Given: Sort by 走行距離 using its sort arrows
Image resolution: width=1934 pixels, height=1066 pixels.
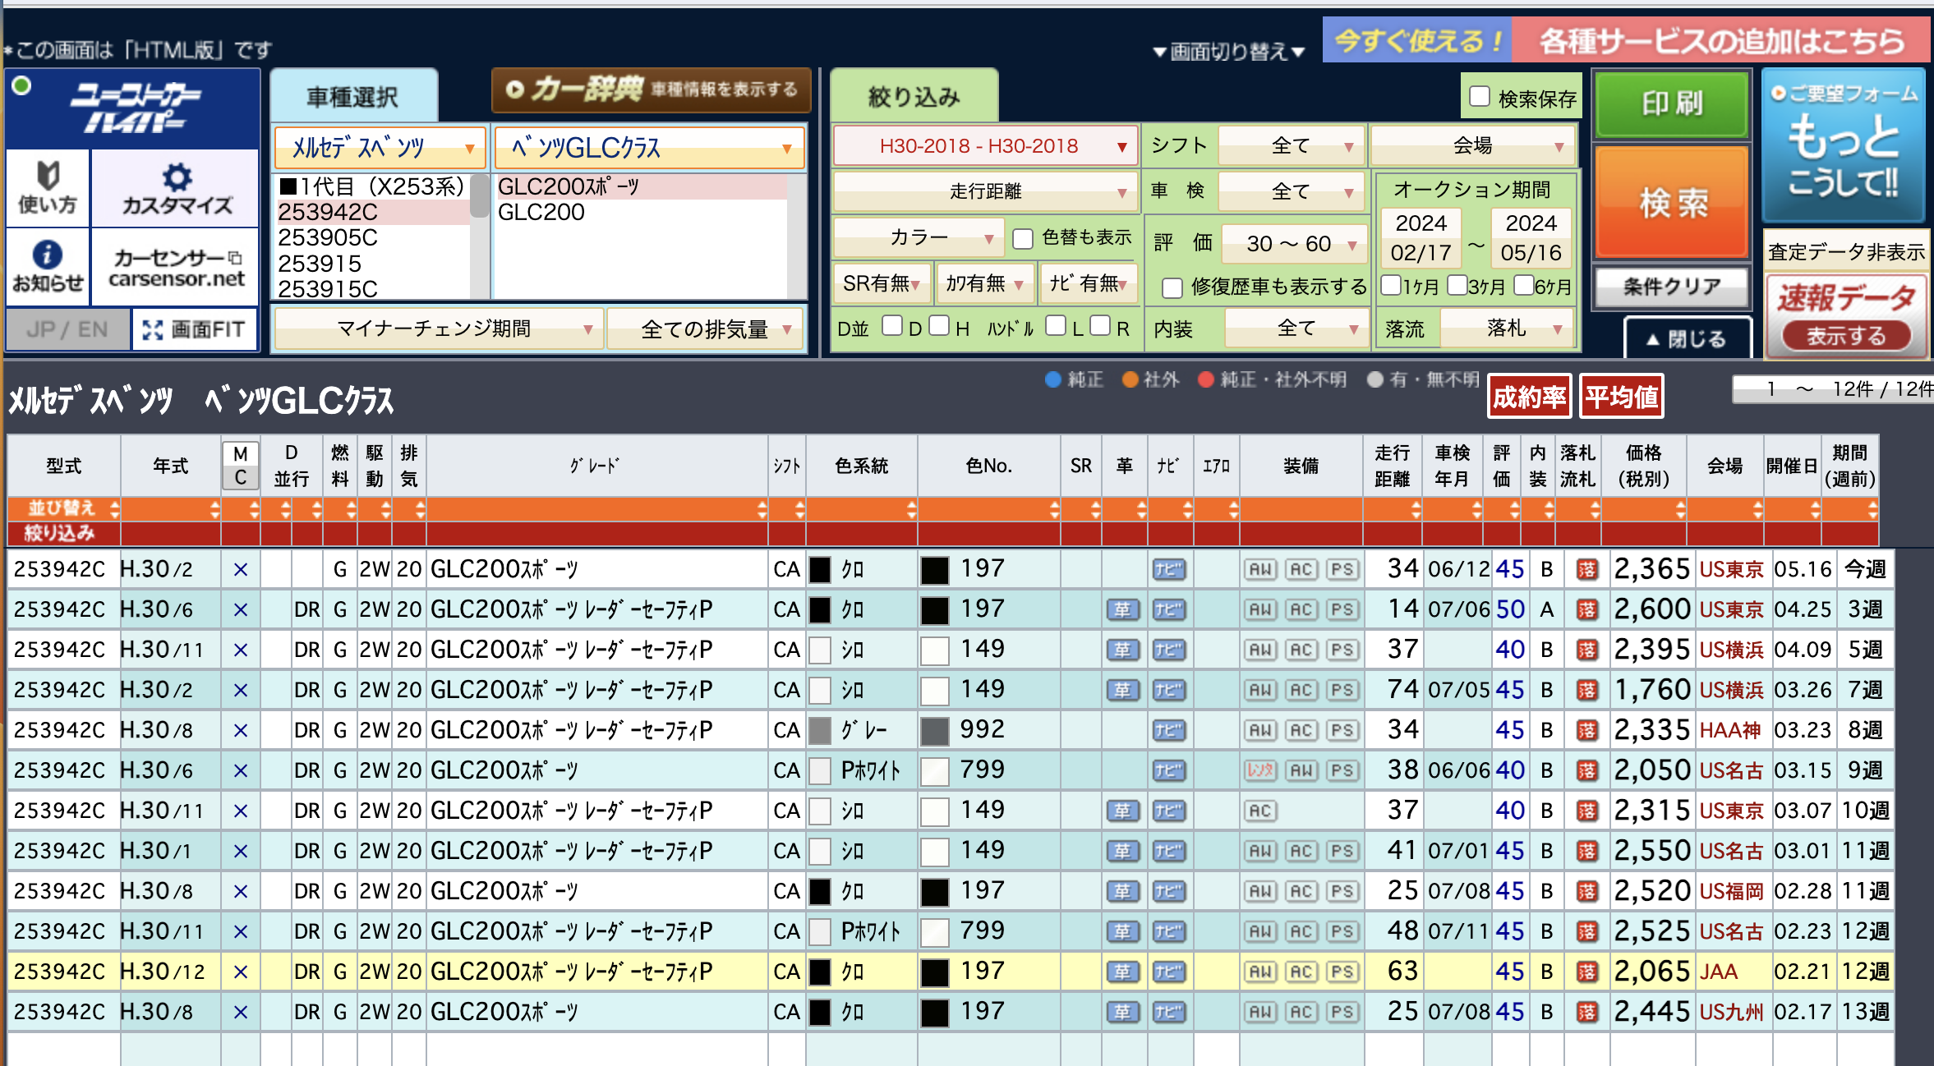Looking at the screenshot, I should 1416,509.
